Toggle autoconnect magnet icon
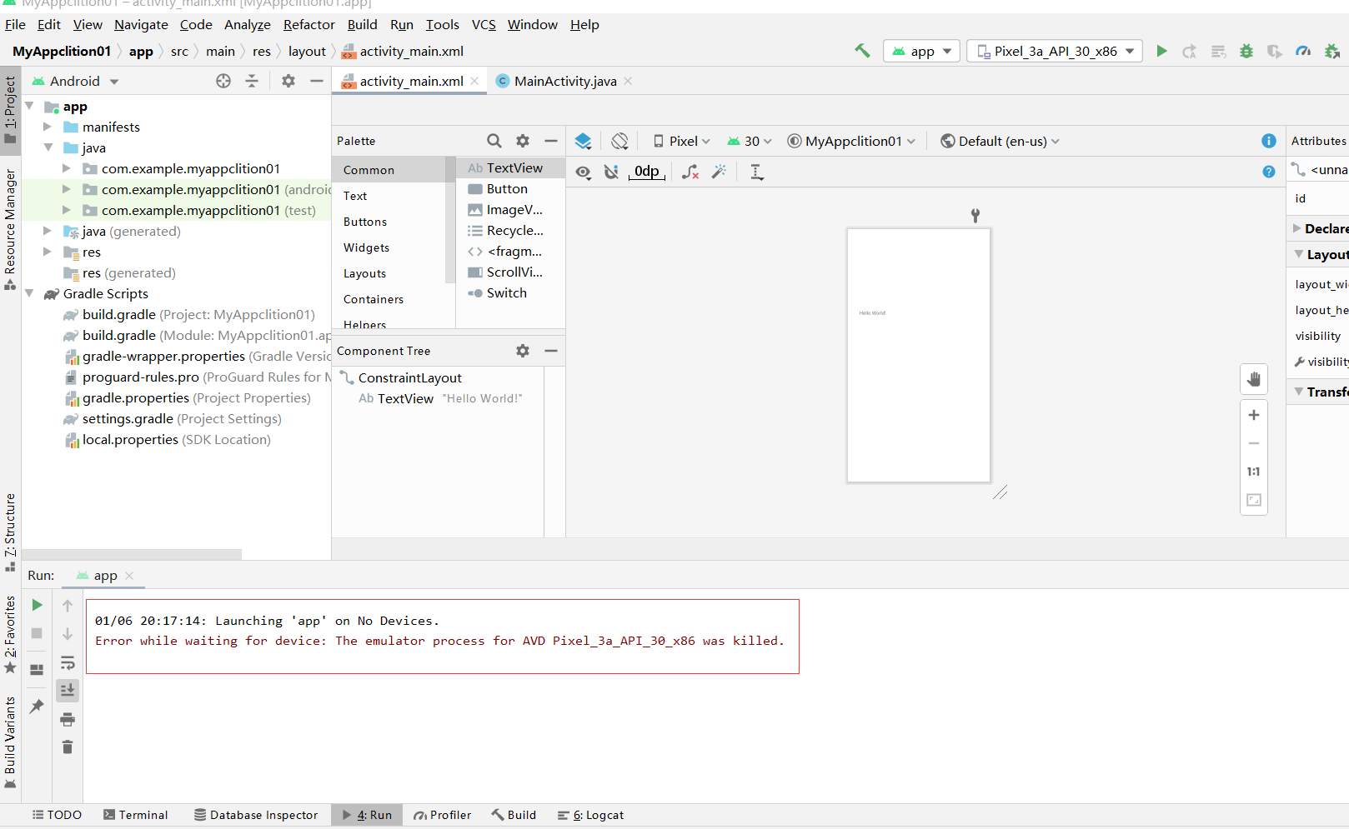The width and height of the screenshot is (1349, 829). click(612, 172)
